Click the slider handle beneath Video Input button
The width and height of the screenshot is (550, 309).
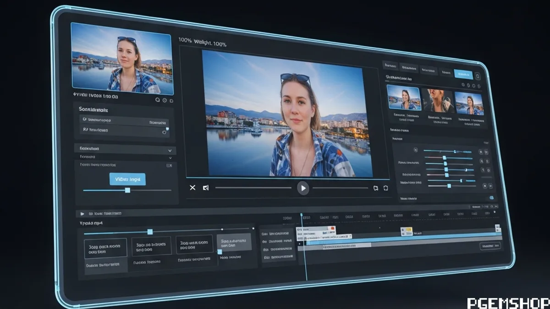pos(127,190)
